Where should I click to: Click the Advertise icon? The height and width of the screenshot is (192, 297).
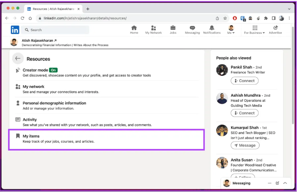click(275, 28)
